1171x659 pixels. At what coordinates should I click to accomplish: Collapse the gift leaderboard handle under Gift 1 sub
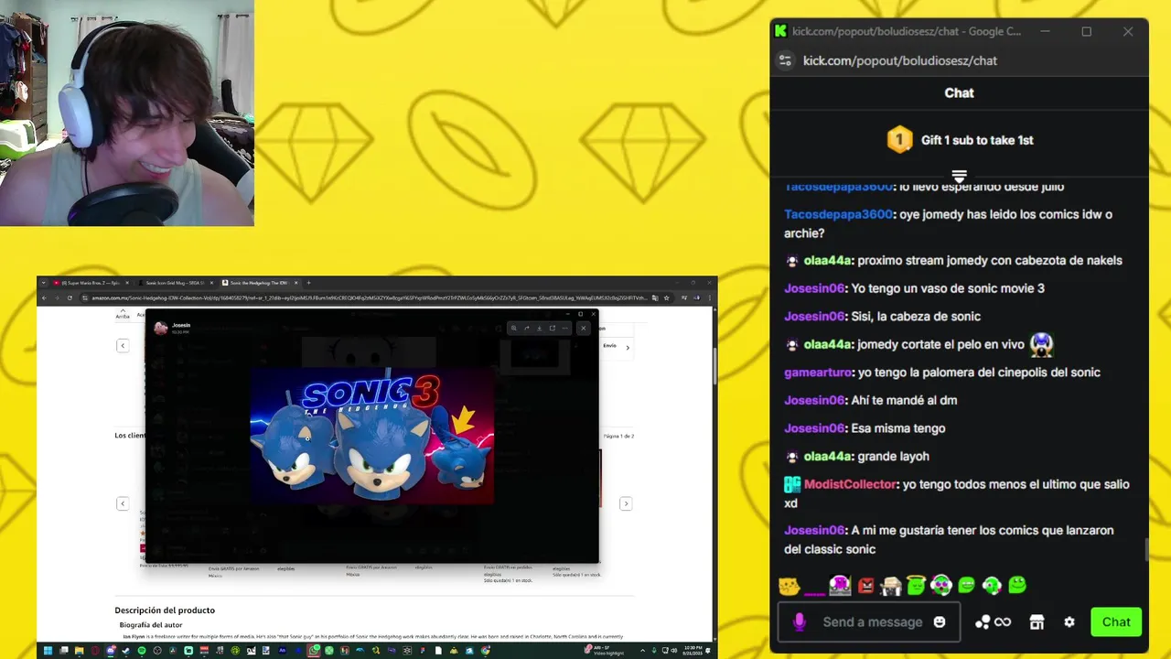959,176
